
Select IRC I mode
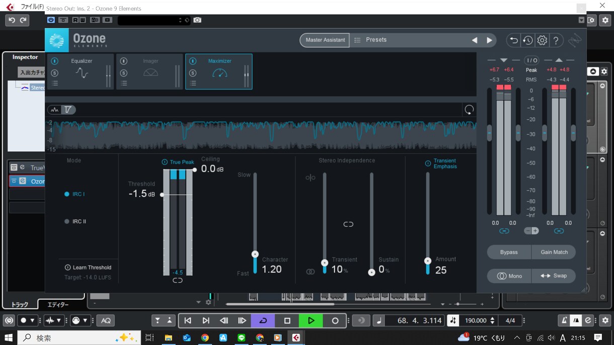74,194
